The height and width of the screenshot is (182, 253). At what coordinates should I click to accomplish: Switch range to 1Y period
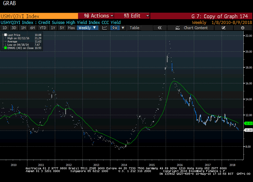click(53, 28)
